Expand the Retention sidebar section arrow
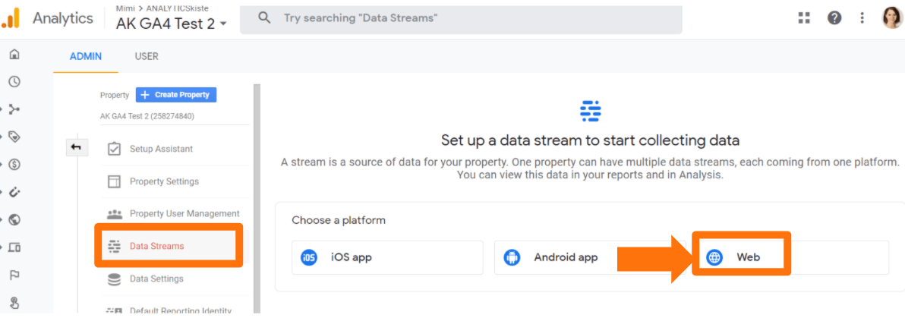Image resolution: width=905 pixels, height=318 pixels. (x=2, y=192)
